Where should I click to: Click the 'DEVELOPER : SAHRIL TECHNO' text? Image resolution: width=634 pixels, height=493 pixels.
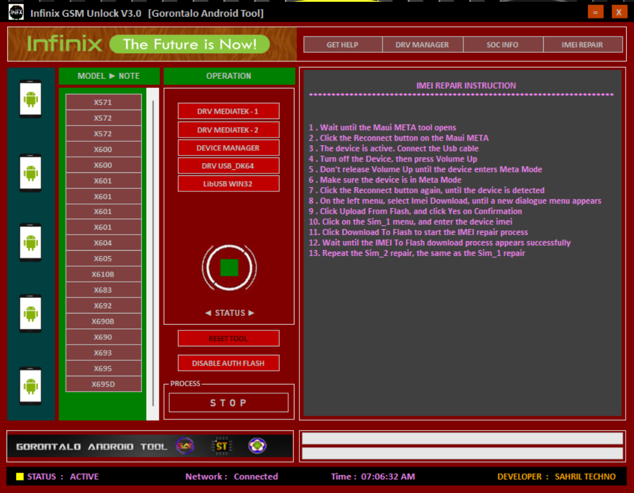[556, 477]
